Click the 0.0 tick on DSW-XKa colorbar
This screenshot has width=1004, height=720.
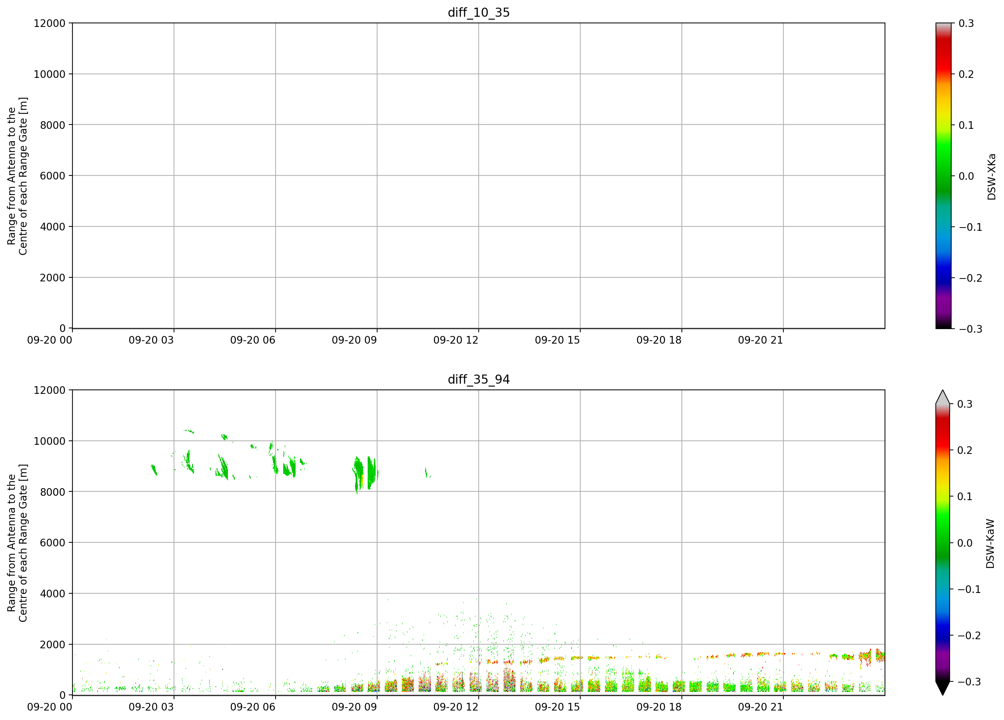967,176
